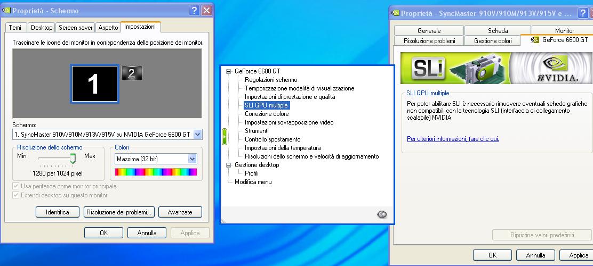The height and width of the screenshot is (266, 593).
Task: Click the Risoluzione dei problemi button
Action: coord(119,212)
